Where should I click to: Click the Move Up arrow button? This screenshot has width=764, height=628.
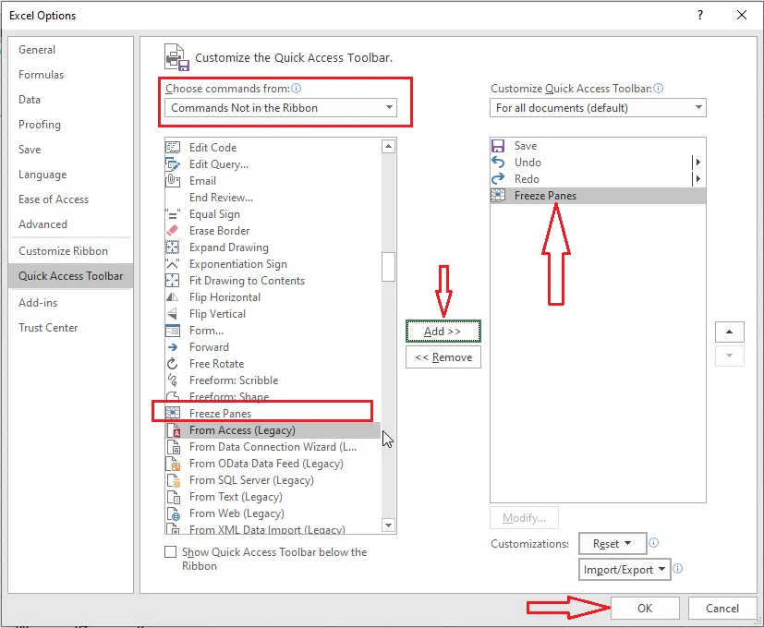click(x=730, y=332)
